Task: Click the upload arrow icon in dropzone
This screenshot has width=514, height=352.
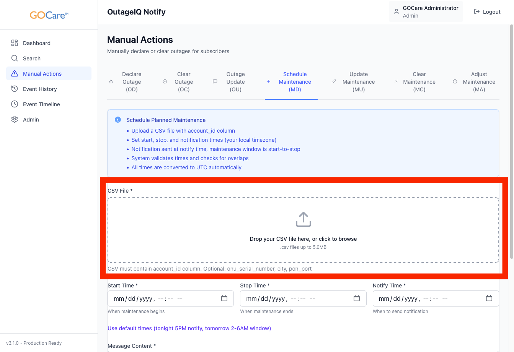Action: (303, 219)
